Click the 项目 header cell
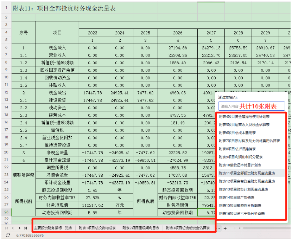This screenshot has height=240, width=292. pyautogui.click(x=57, y=33)
